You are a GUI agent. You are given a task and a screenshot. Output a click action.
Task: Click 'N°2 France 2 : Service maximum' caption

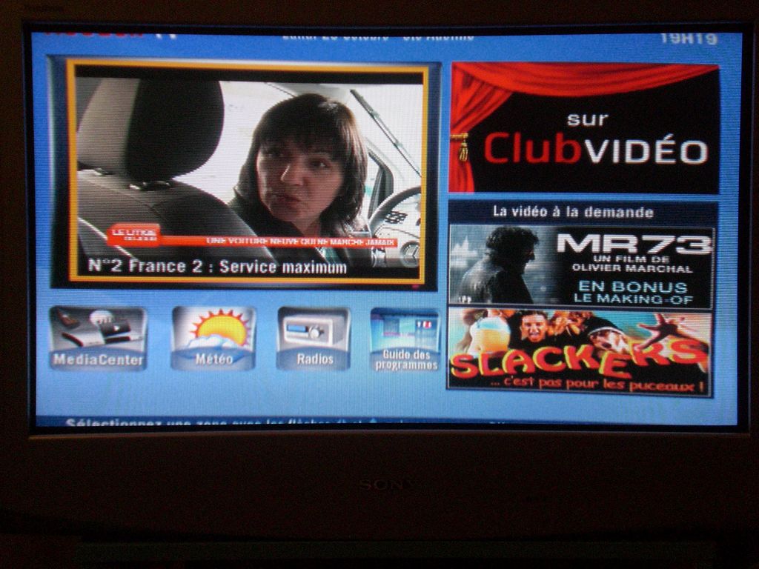point(217,267)
